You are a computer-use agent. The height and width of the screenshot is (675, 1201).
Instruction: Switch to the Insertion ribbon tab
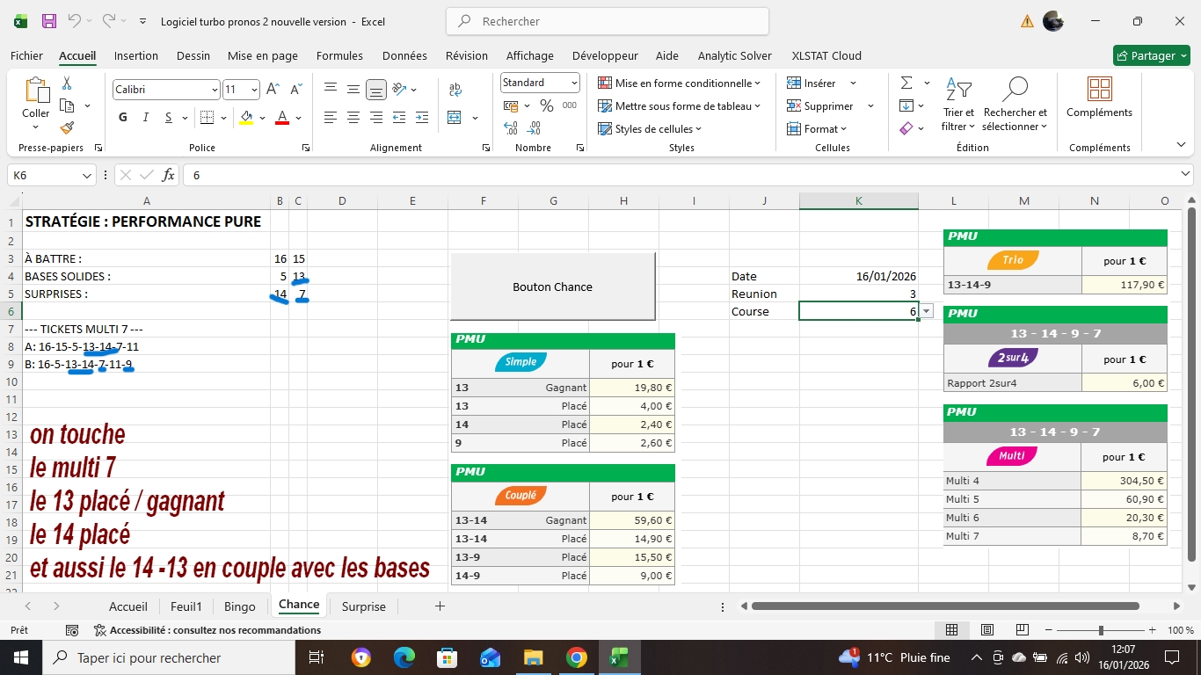pos(136,55)
